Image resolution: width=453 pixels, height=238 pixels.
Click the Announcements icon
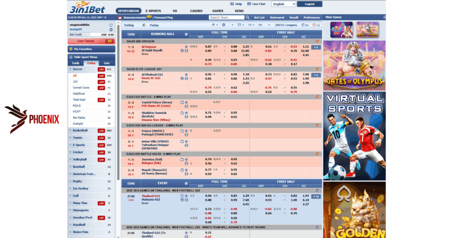[x=120, y=18]
